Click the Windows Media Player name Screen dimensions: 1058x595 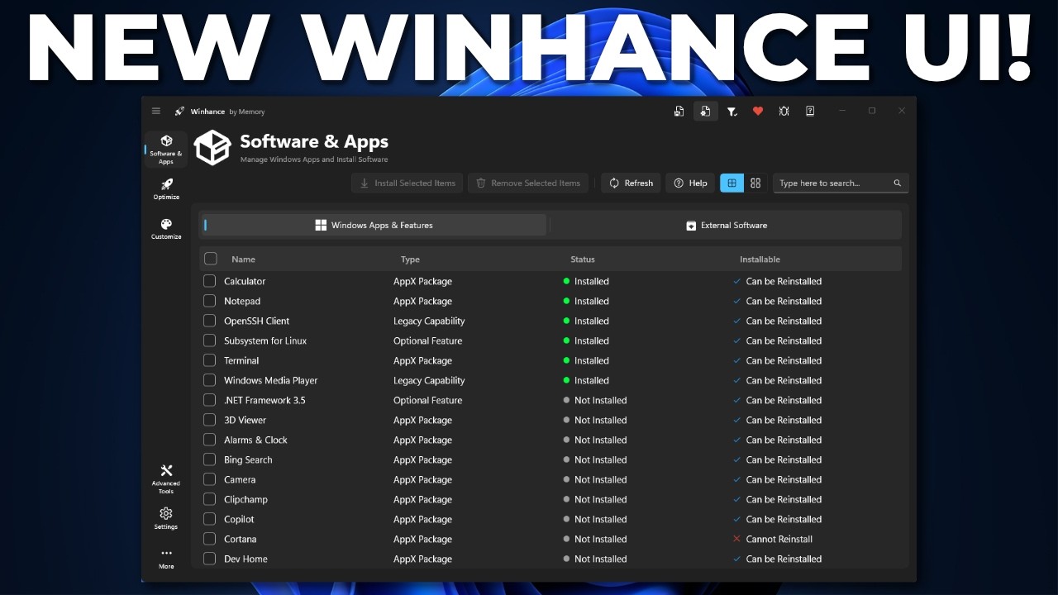[x=270, y=380]
